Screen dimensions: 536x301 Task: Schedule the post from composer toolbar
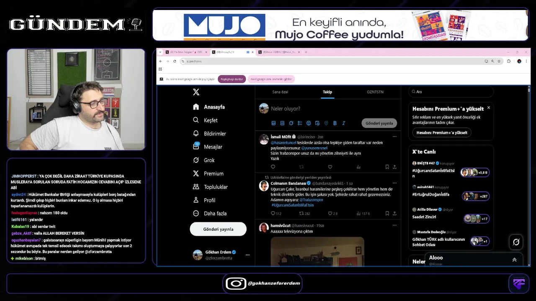click(x=317, y=123)
